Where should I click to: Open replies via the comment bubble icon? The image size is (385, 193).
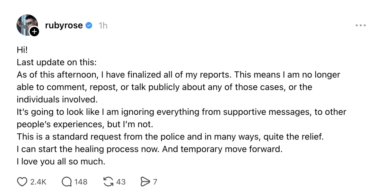[67, 182]
